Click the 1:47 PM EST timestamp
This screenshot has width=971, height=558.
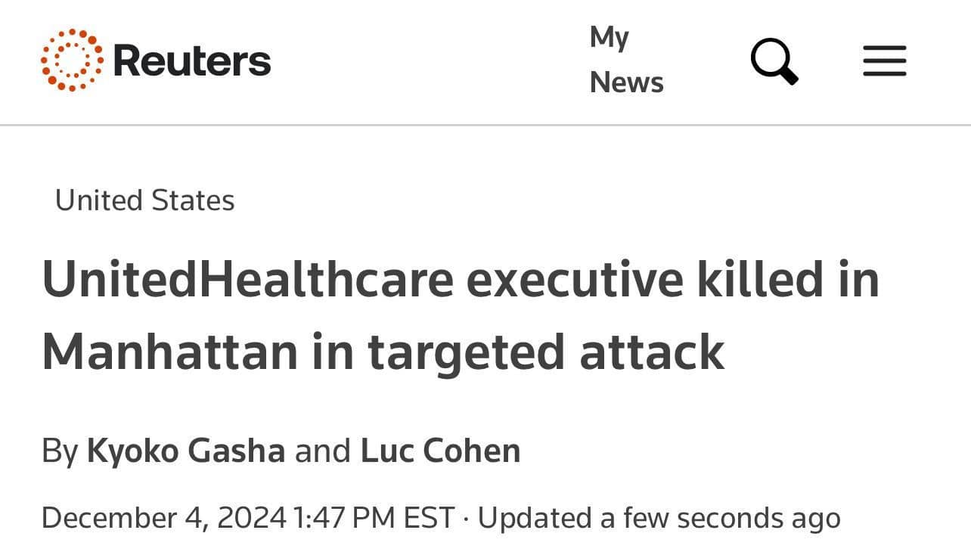pyautogui.click(x=374, y=519)
